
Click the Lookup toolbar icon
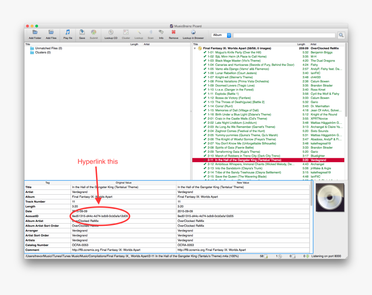(139, 32)
